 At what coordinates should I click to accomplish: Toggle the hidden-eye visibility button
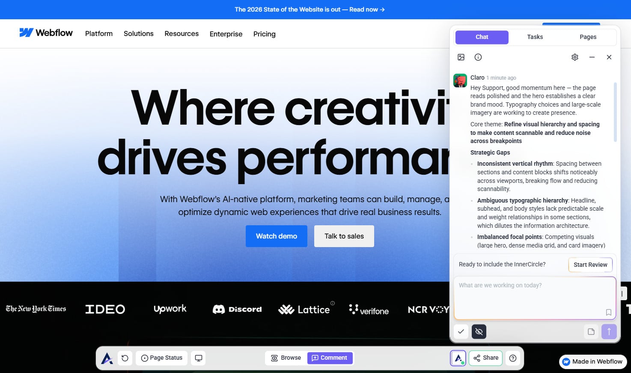pyautogui.click(x=479, y=331)
